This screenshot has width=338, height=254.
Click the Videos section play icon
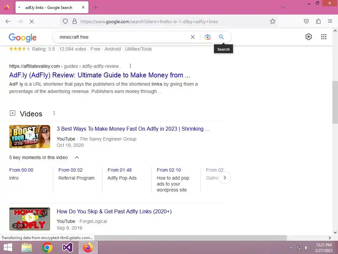click(x=13, y=113)
